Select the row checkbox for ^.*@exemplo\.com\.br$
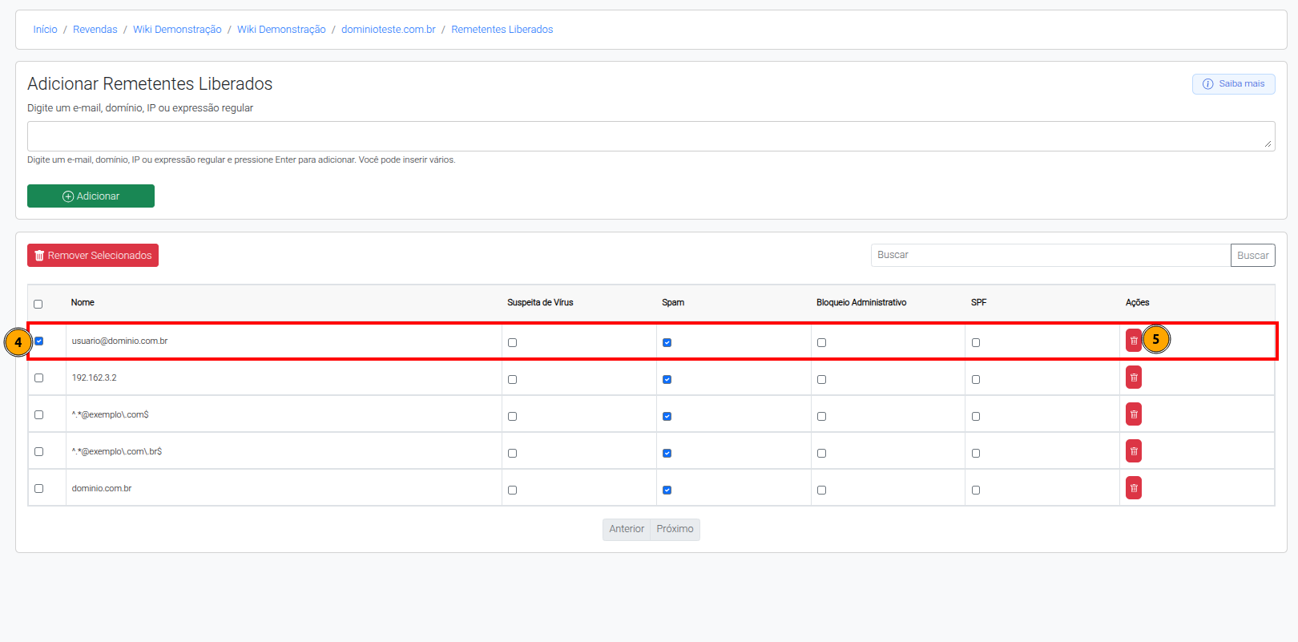Screen dimensions: 1298x642 point(38,451)
